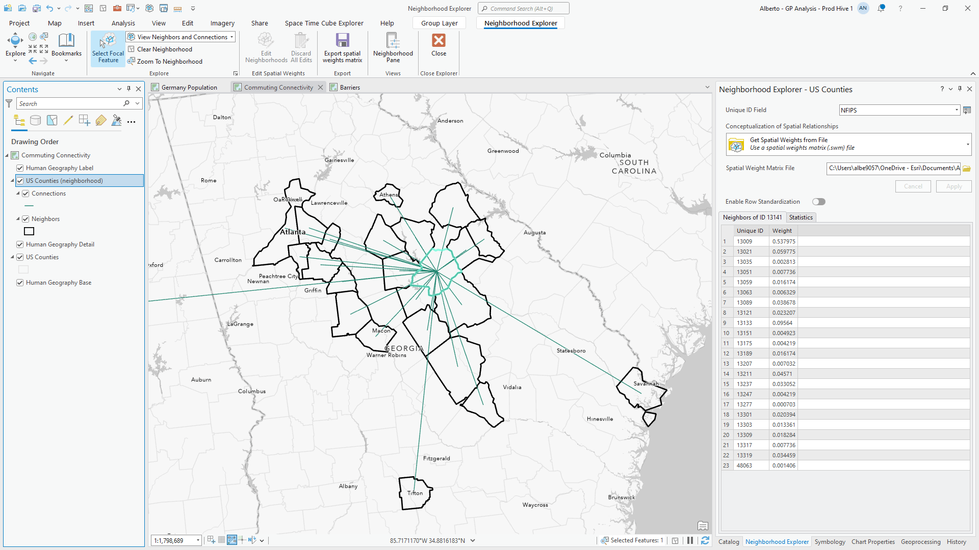Screen dimensions: 979x550
Task: Hide the Human Geography Label layer
Action: (19, 168)
